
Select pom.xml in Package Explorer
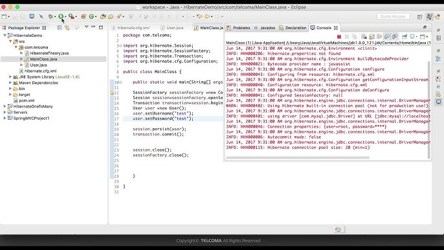point(27,100)
